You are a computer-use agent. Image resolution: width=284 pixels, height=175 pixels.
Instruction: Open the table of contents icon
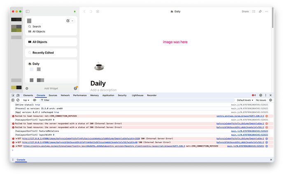254,12
